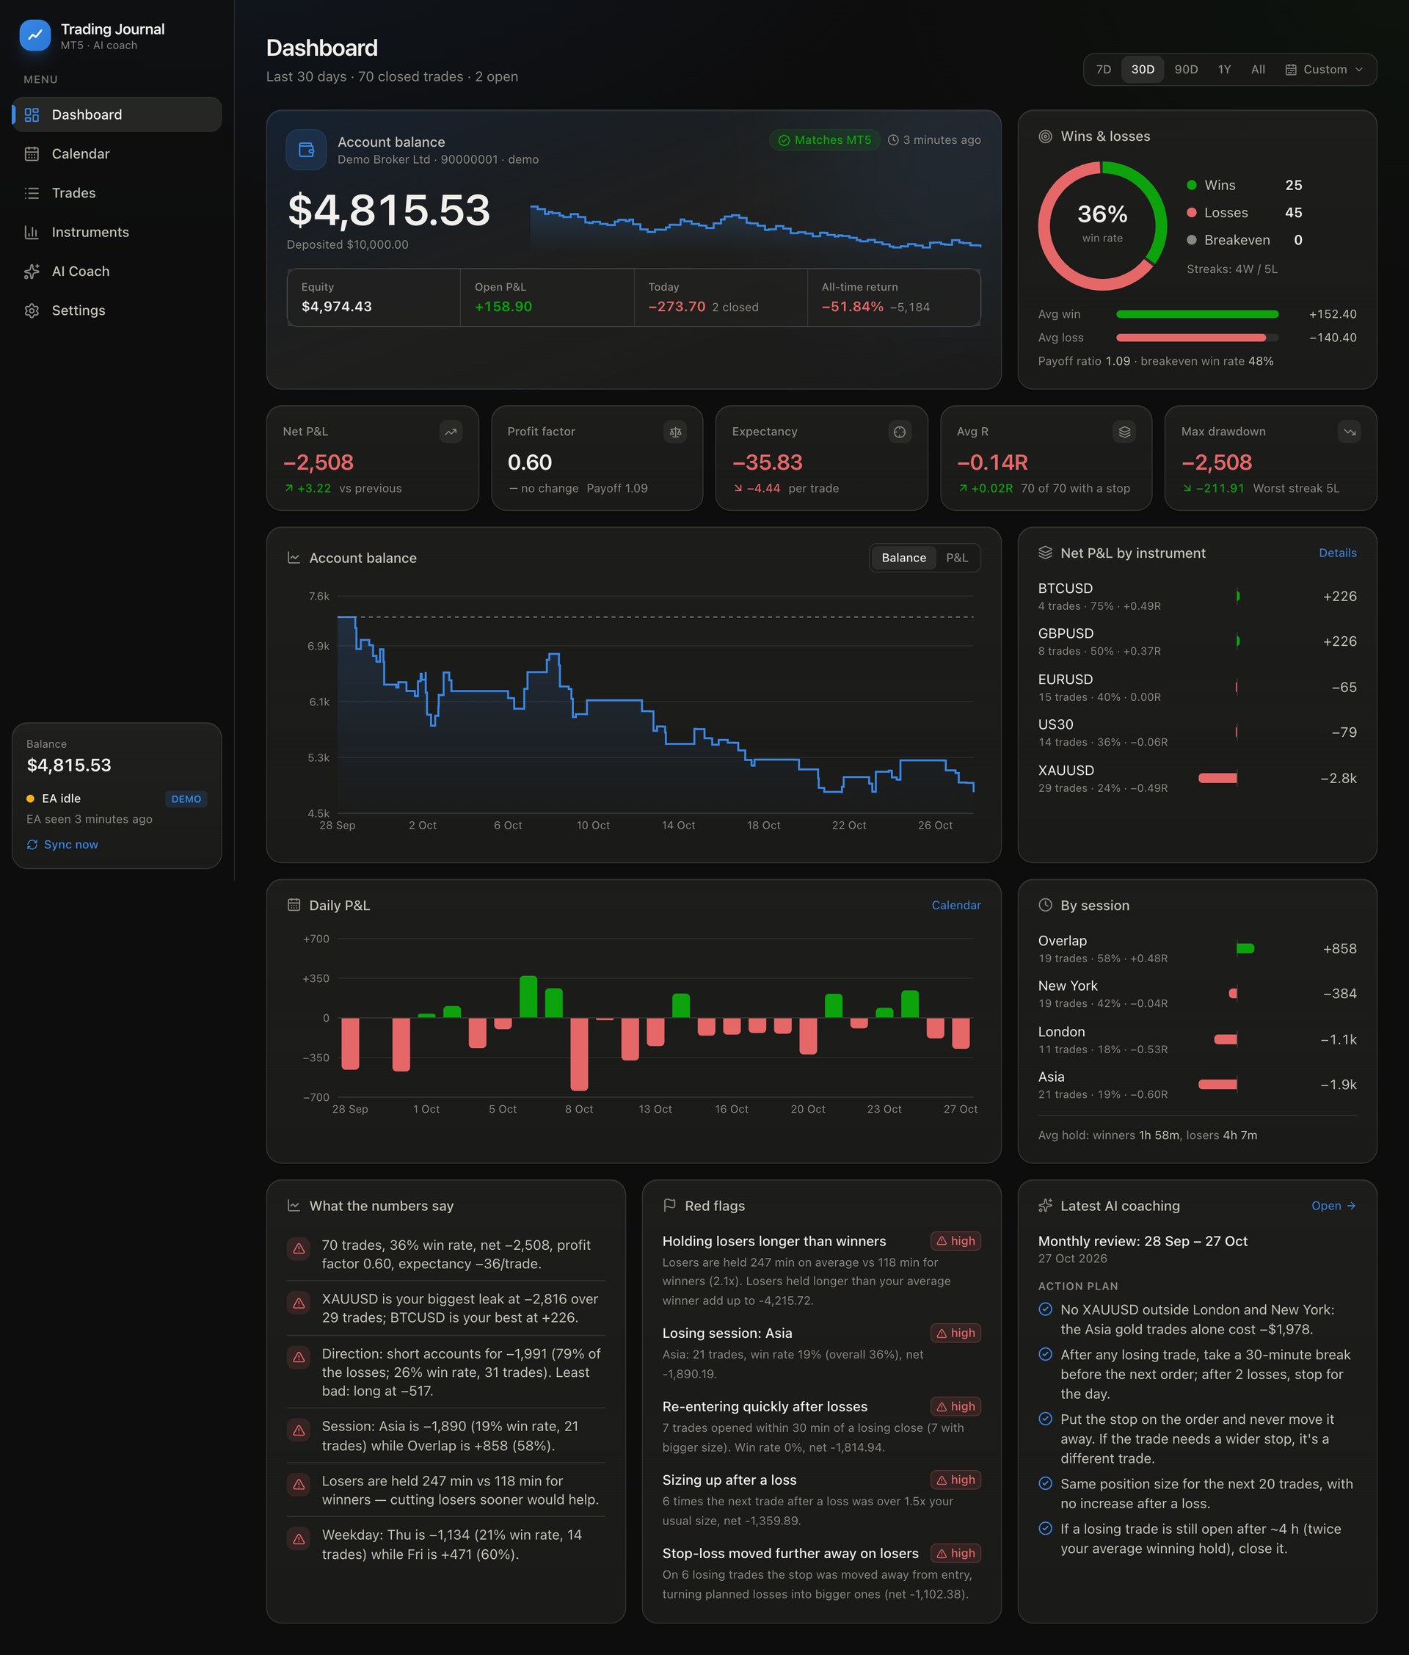Select the All time range
Viewport: 1409px width, 1655px height.
(1257, 70)
